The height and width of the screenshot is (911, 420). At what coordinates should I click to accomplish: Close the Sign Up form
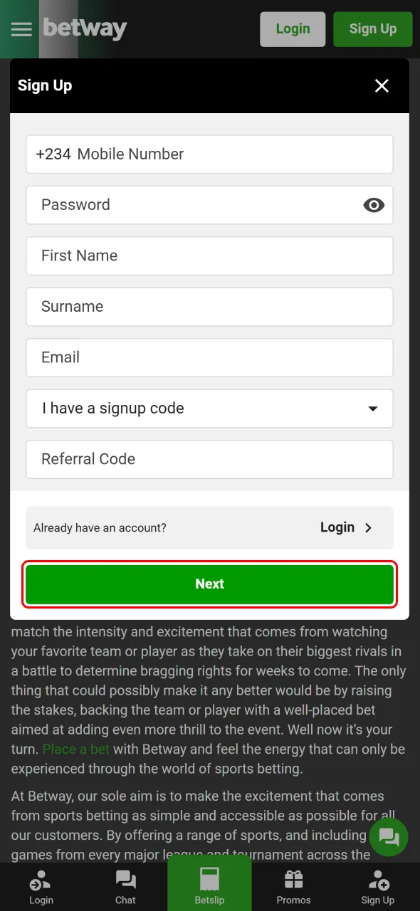tap(382, 85)
